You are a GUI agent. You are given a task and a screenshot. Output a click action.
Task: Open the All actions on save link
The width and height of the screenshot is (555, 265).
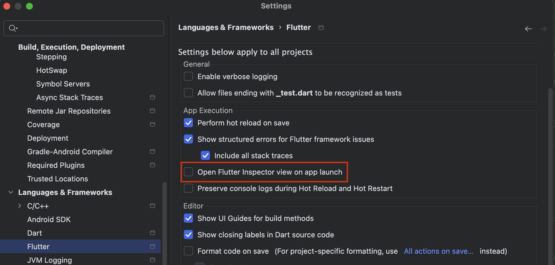point(438,251)
